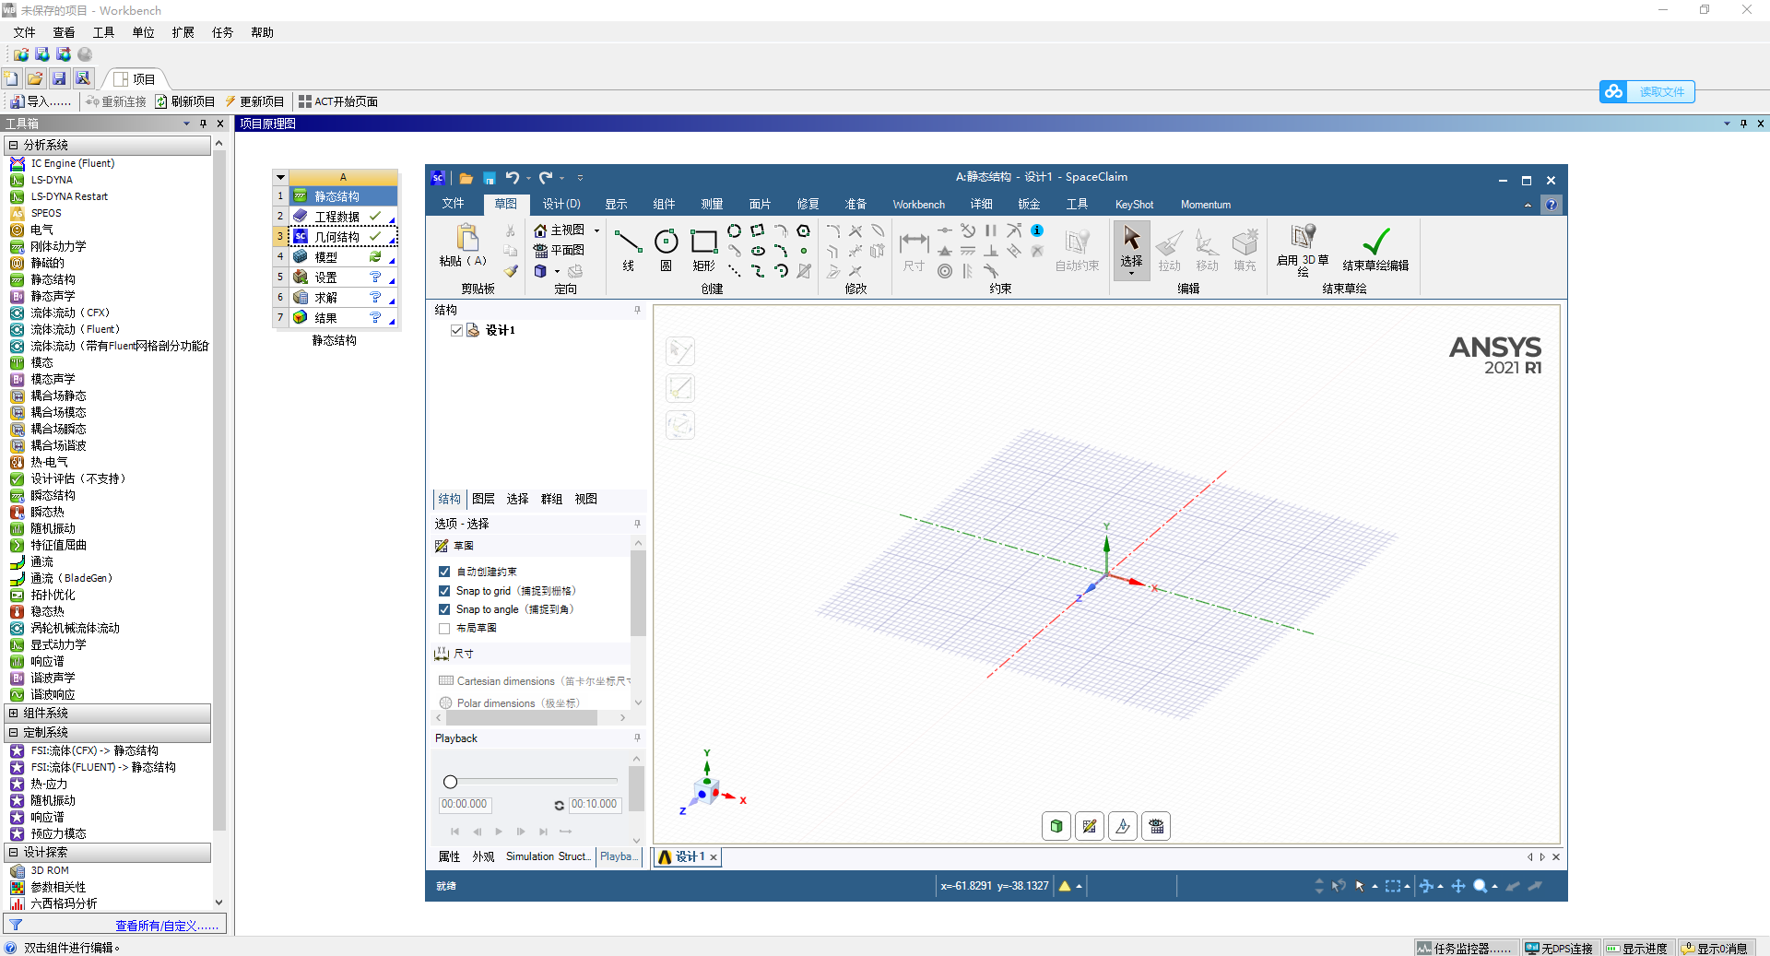Toggle 自动创建约束 checkbox

tap(444, 572)
